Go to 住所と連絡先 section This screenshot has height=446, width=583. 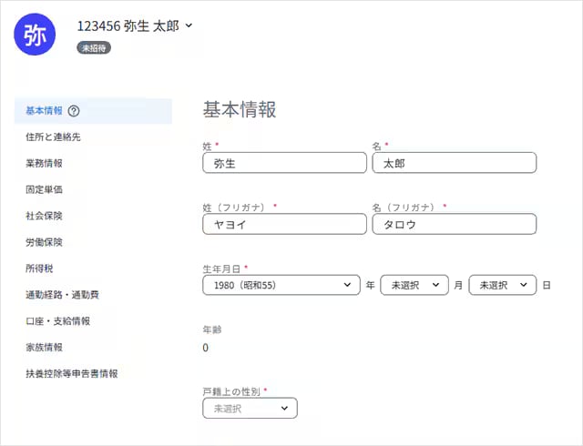pyautogui.click(x=54, y=137)
